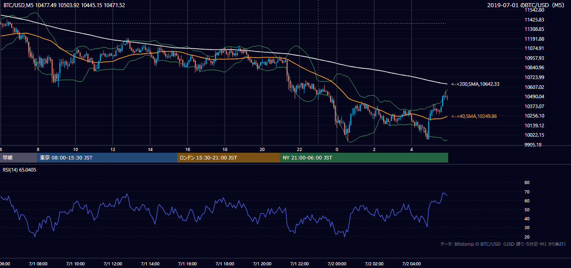
Task: Click the RSI 80 level label
Action: (x=527, y=183)
